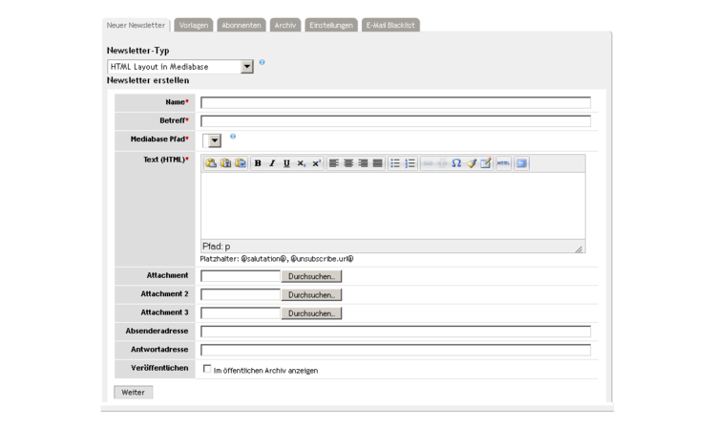This screenshot has width=716, height=430.
Task: Click into the HTML text editor area
Action: [393, 205]
